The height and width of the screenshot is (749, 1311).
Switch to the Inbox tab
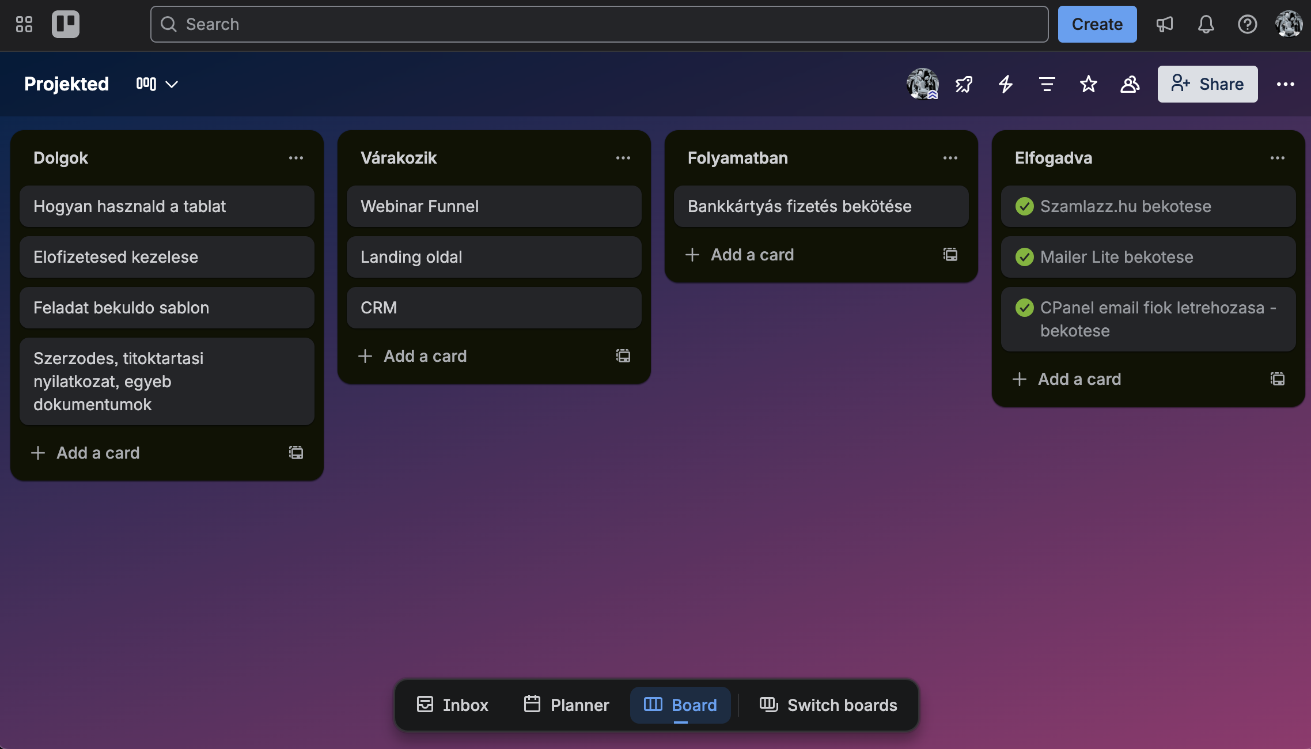453,705
